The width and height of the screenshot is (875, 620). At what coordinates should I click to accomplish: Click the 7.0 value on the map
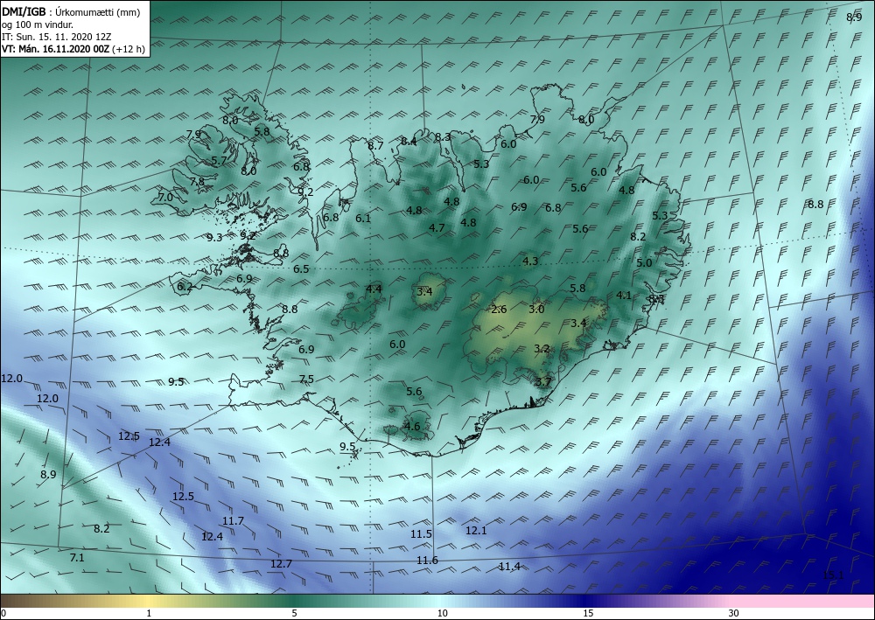pos(165,198)
